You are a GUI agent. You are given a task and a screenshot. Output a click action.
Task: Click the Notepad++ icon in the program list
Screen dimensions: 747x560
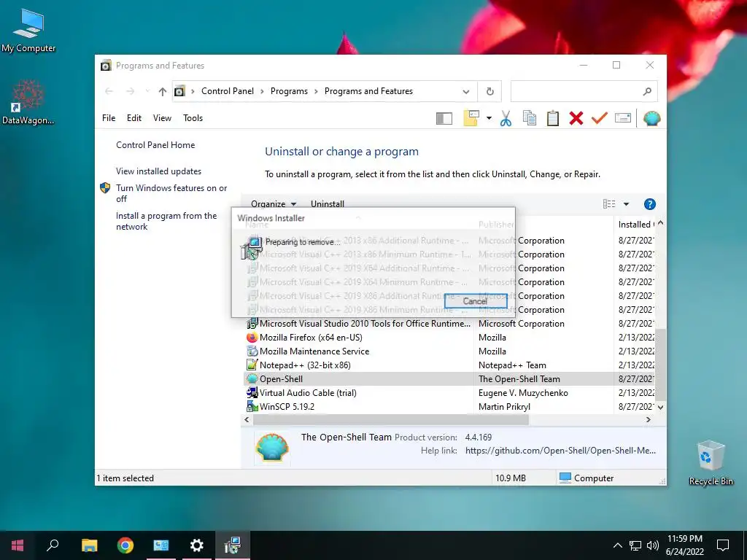point(252,365)
